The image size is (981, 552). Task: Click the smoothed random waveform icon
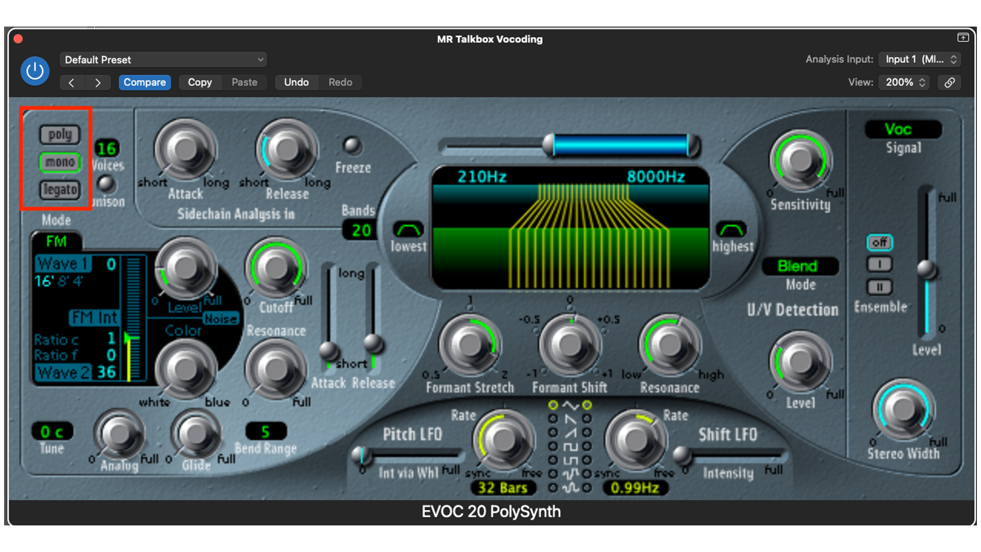[570, 488]
